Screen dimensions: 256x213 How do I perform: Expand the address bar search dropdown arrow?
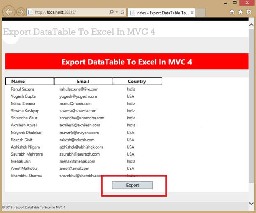coord(117,12)
